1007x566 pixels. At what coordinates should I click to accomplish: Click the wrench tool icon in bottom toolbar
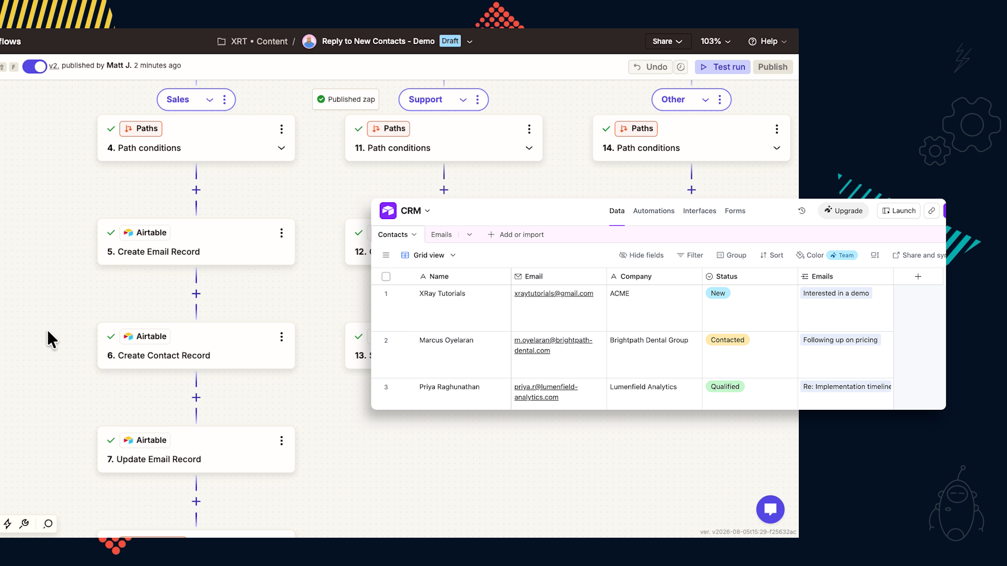[x=24, y=524]
